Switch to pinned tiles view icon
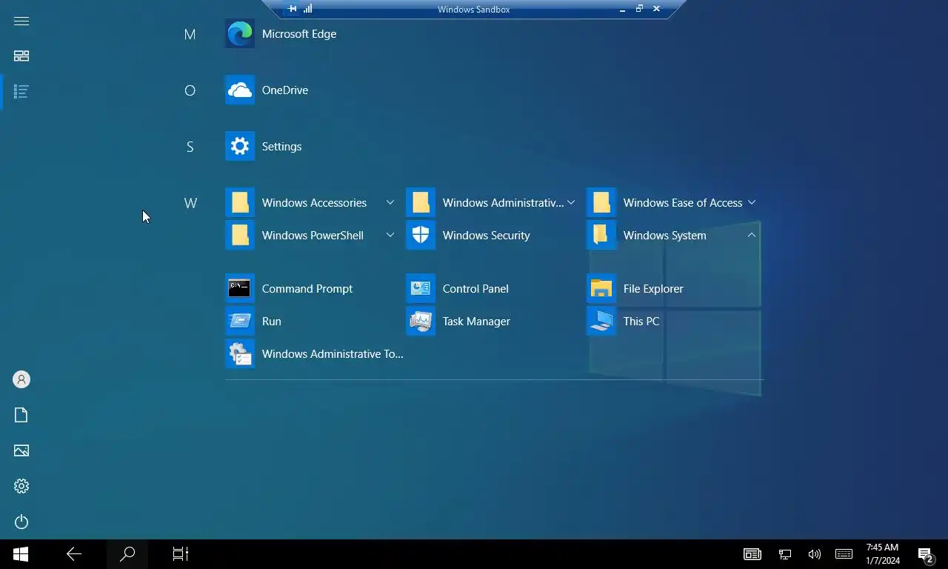Screen dimensions: 948x569 tap(21, 56)
